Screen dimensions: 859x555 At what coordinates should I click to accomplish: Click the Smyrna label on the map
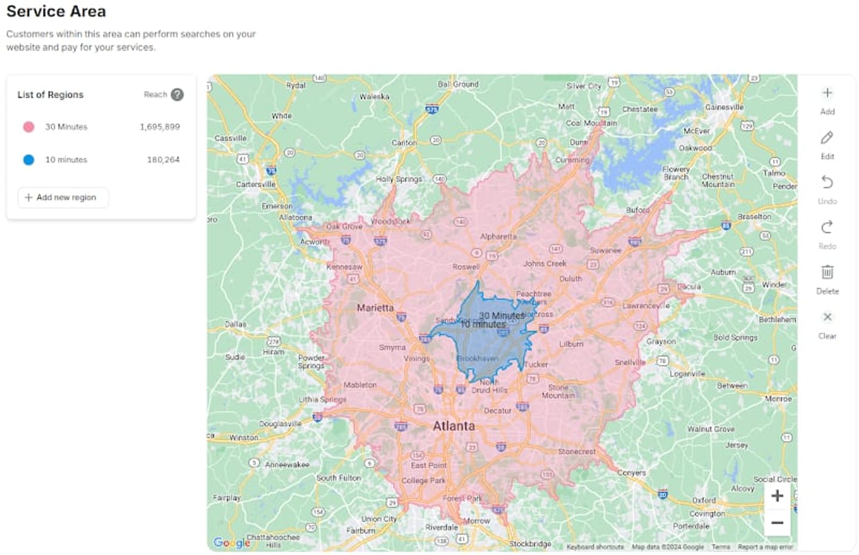click(392, 348)
